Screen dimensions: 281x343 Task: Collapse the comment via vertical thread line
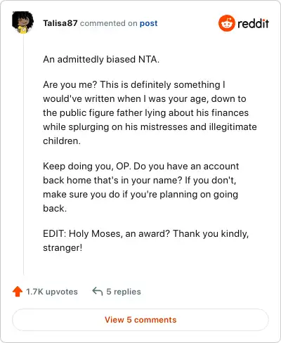[x=23, y=153]
